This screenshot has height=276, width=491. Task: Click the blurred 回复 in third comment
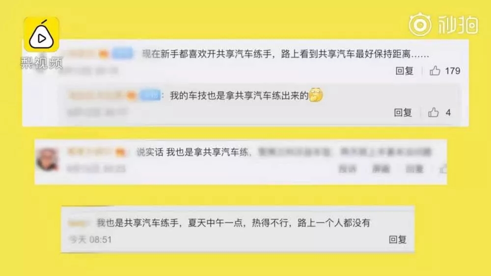pos(414,169)
